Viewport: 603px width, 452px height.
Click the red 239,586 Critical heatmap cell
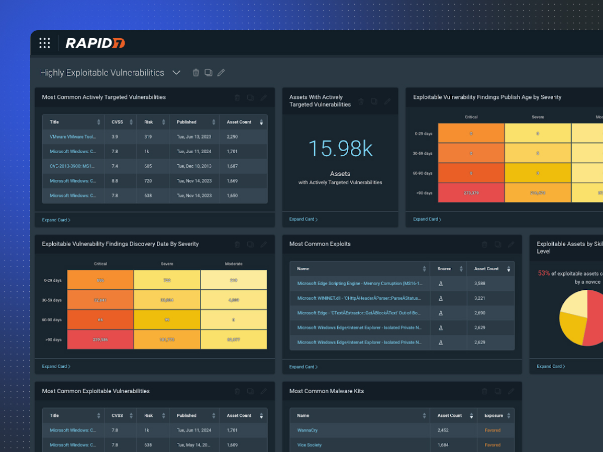coord(100,340)
